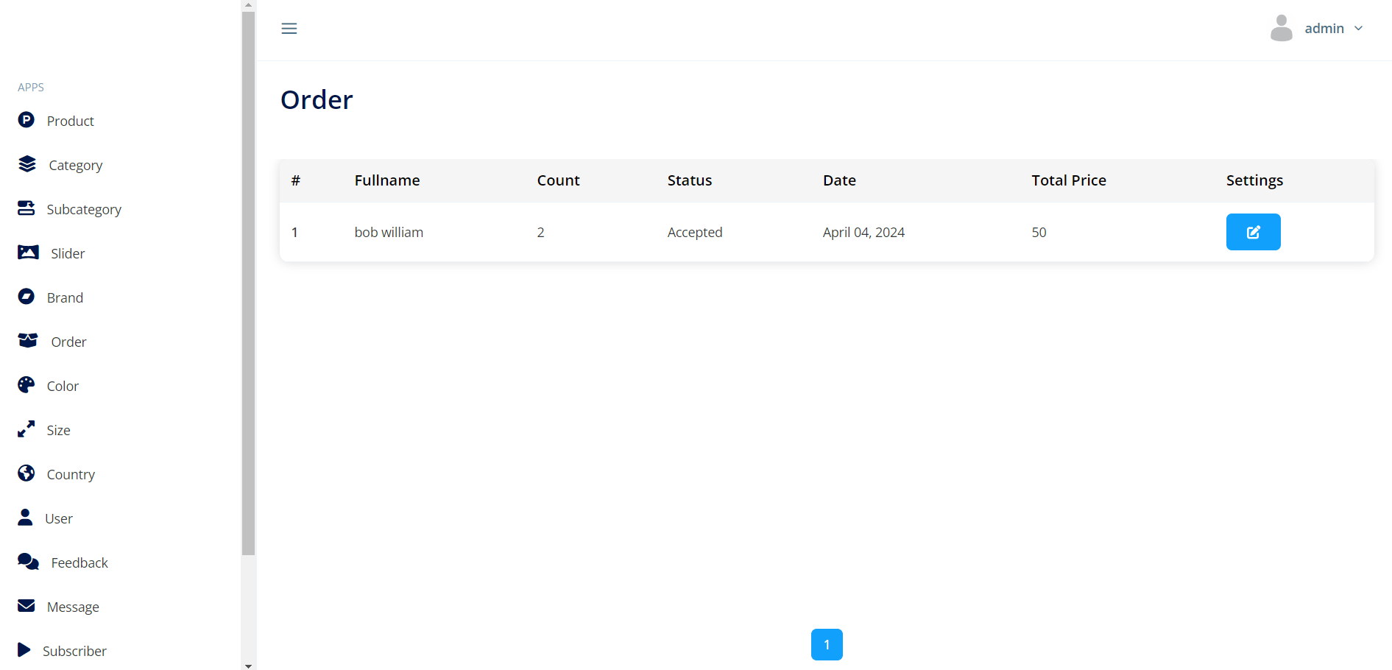Click the sidebar scroll down arrow

pyautogui.click(x=248, y=666)
